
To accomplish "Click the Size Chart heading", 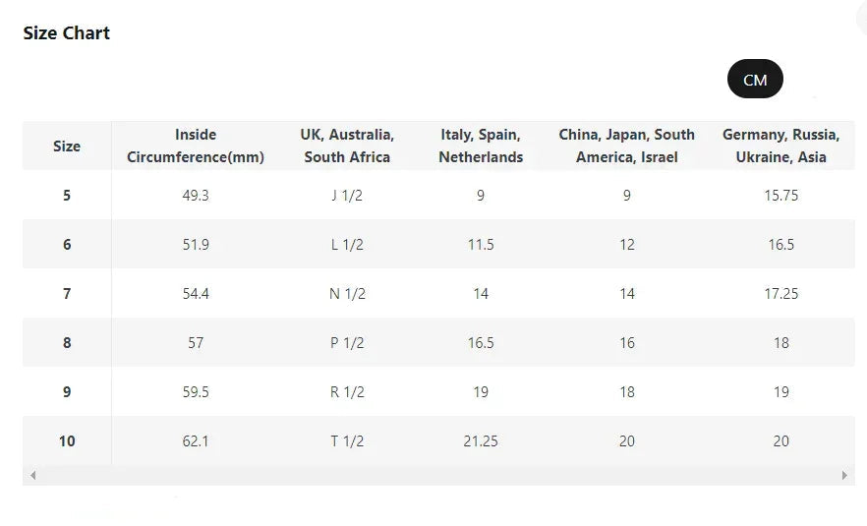I will point(67,33).
